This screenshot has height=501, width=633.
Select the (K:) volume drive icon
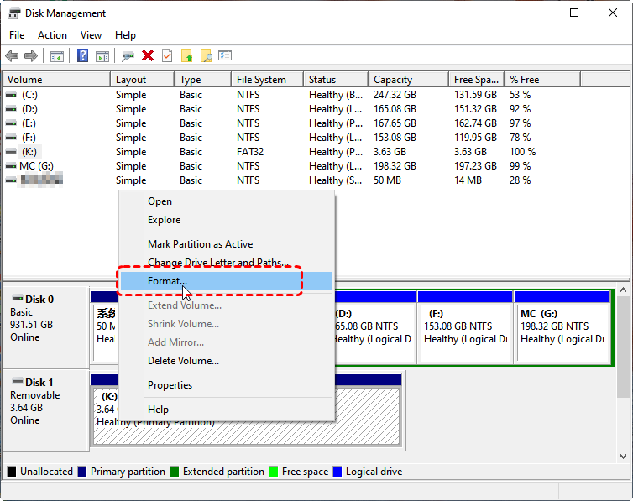click(11, 152)
